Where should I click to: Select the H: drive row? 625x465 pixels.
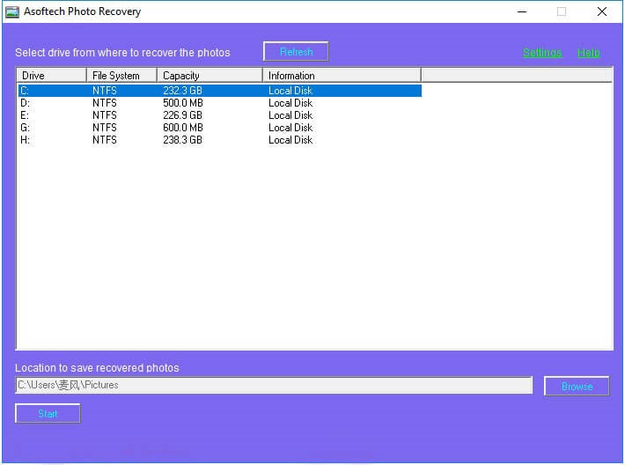tap(219, 140)
